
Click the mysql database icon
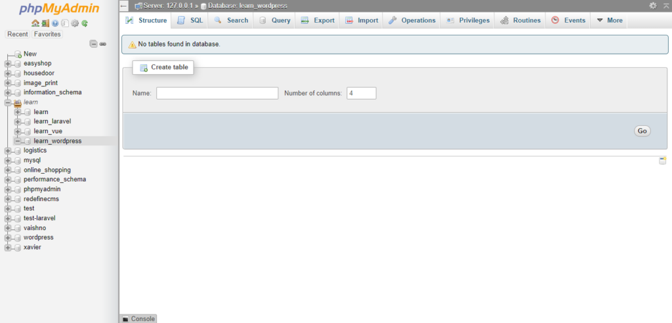coord(18,161)
